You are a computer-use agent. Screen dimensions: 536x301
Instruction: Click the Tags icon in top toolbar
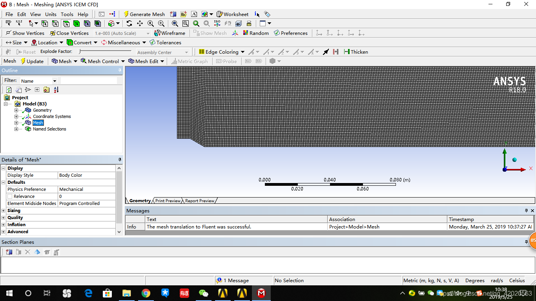[x=267, y=14]
